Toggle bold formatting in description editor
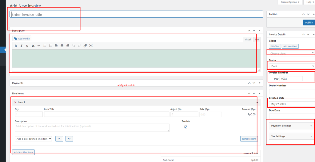The width and height of the screenshot is (315, 162). click(16, 46)
